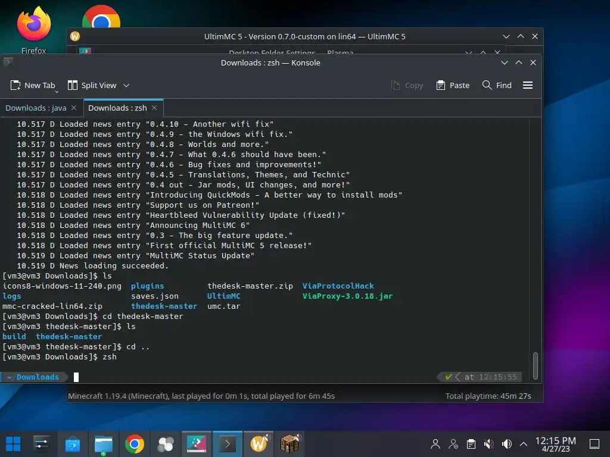Close the Downloads : zsh tab
Image resolution: width=610 pixels, height=457 pixels.
pos(154,108)
